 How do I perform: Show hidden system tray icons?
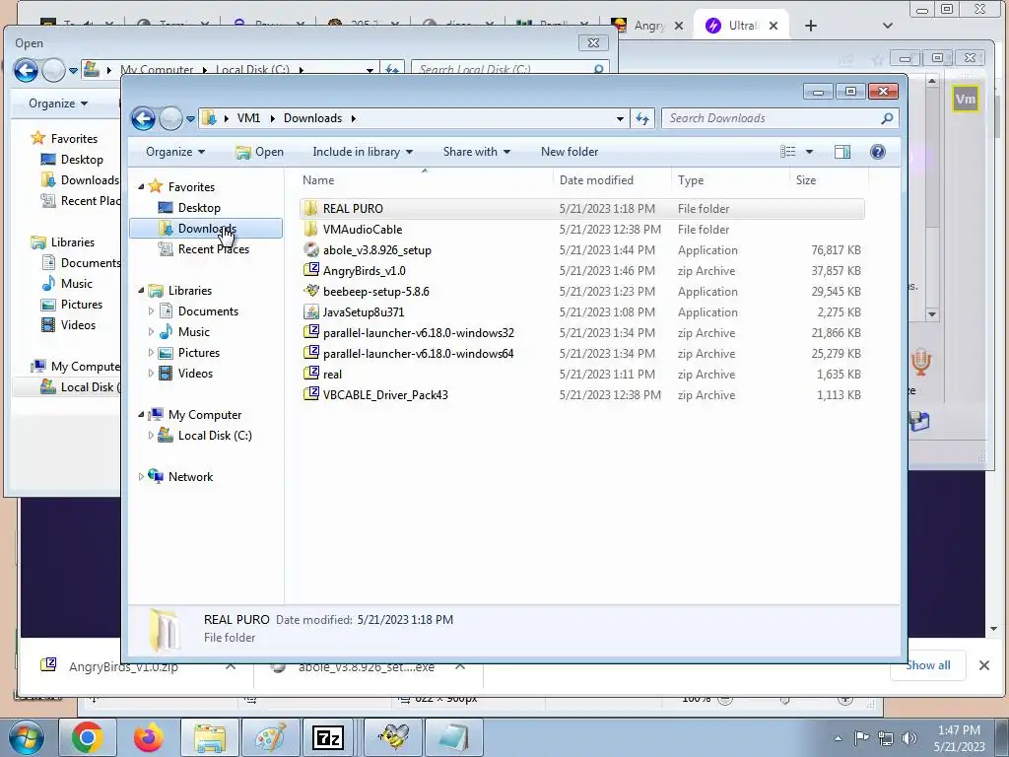tap(838, 738)
